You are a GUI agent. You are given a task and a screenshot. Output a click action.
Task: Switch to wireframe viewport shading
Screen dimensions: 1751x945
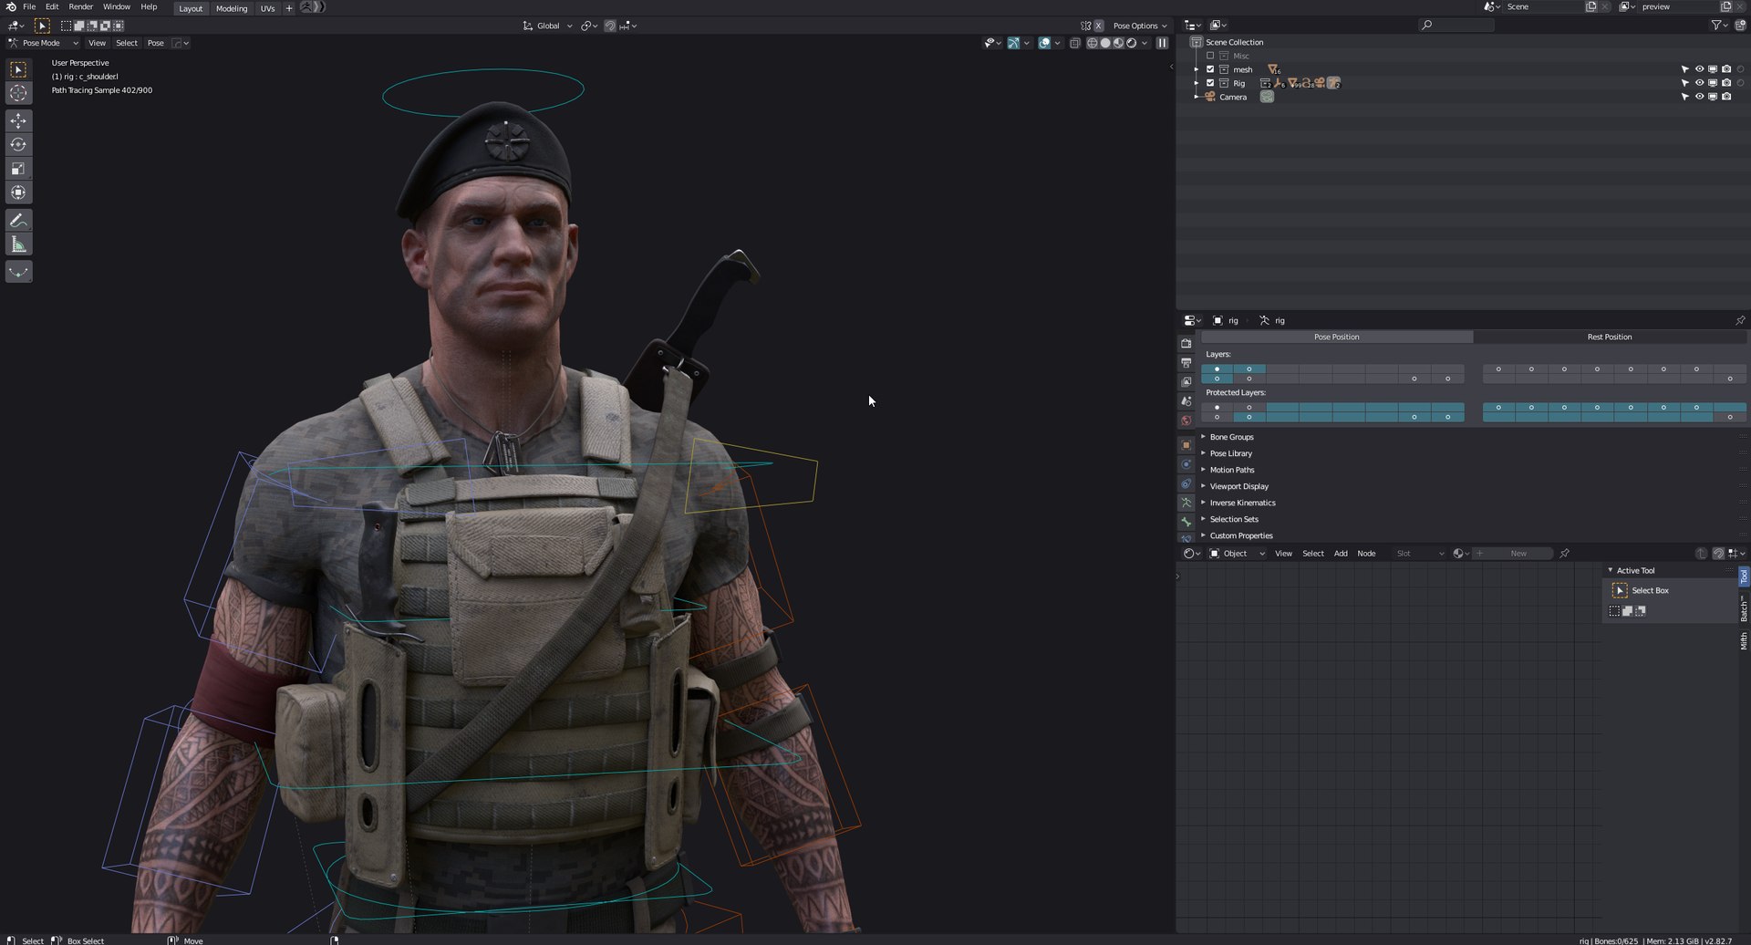coord(1092,43)
